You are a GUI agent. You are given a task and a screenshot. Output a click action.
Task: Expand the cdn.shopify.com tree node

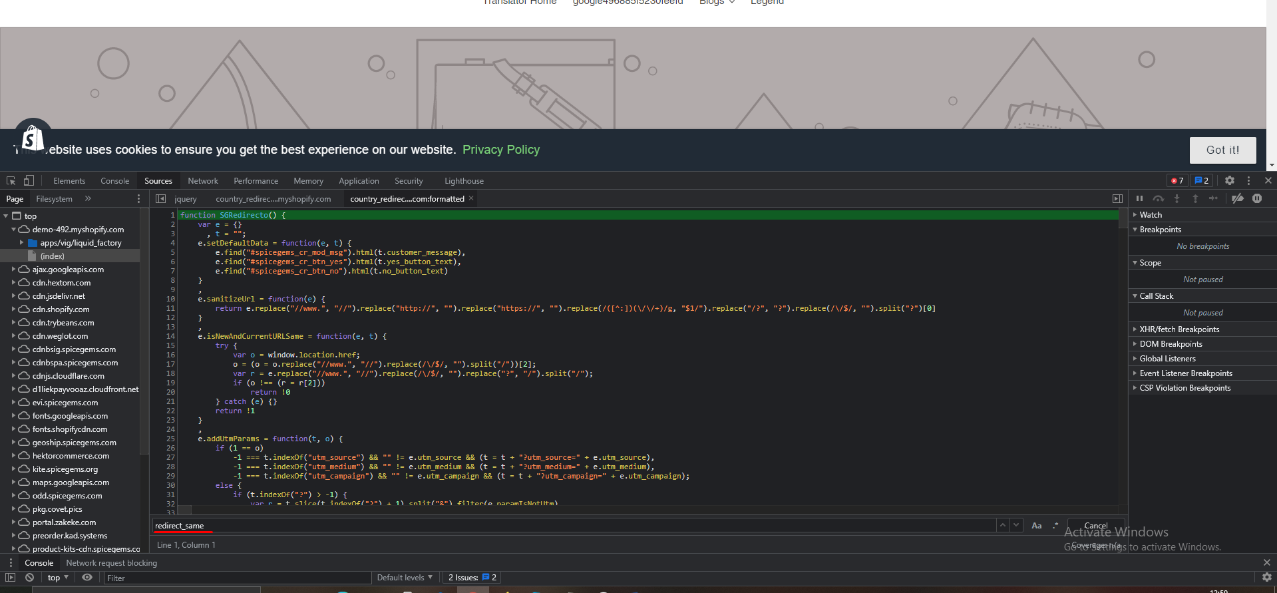pyautogui.click(x=14, y=309)
